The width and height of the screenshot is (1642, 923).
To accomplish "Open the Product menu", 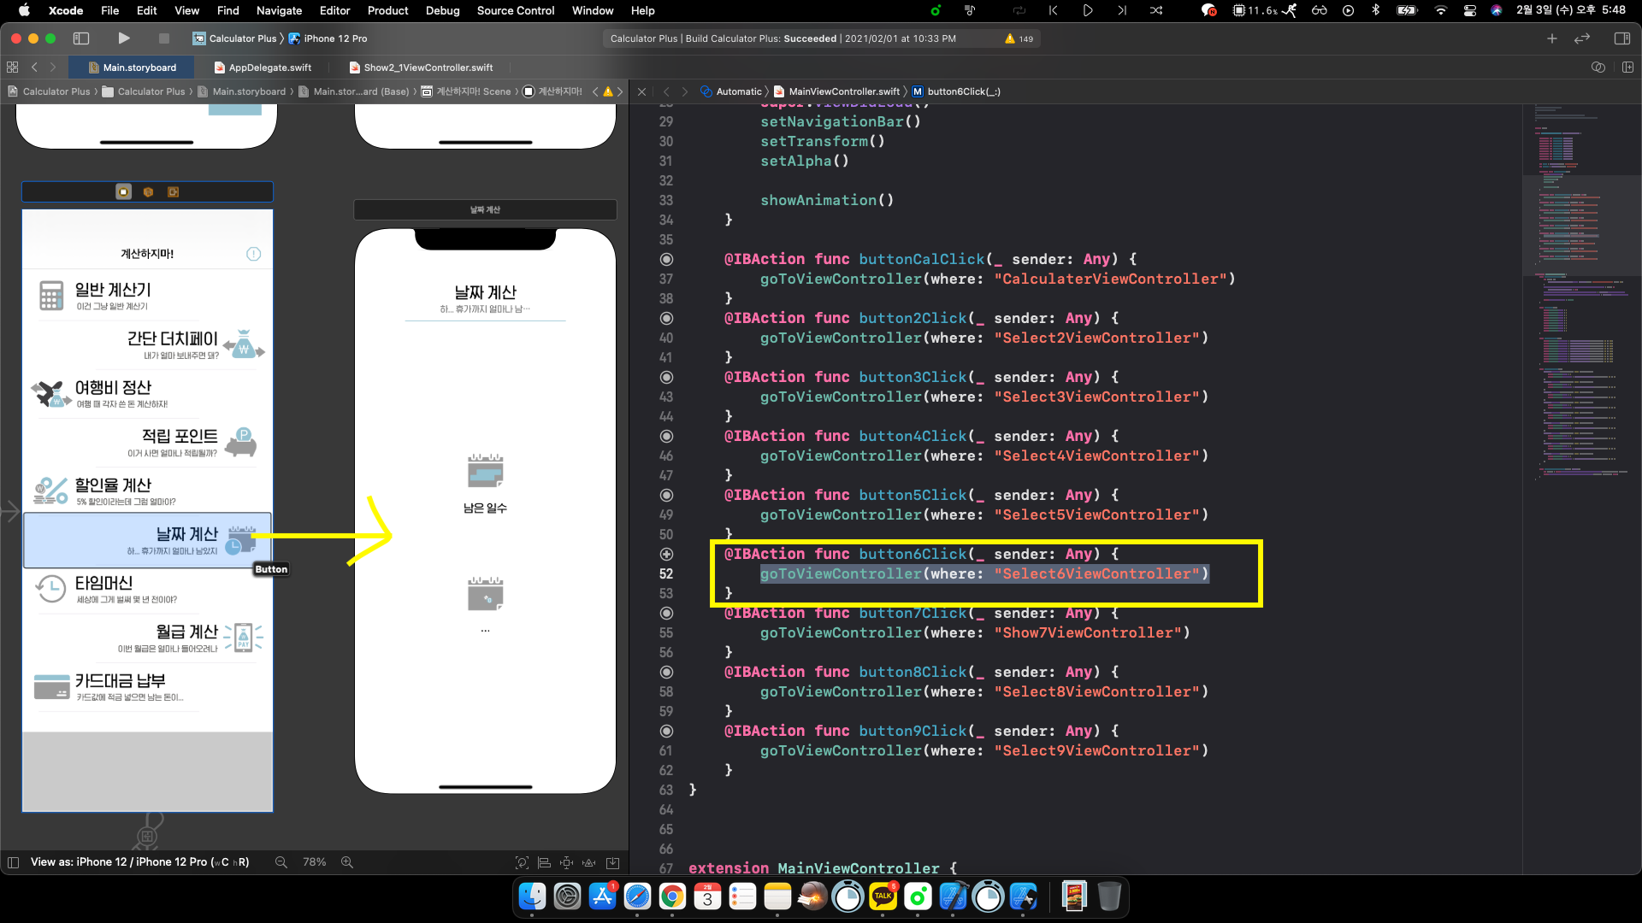I will click(387, 10).
